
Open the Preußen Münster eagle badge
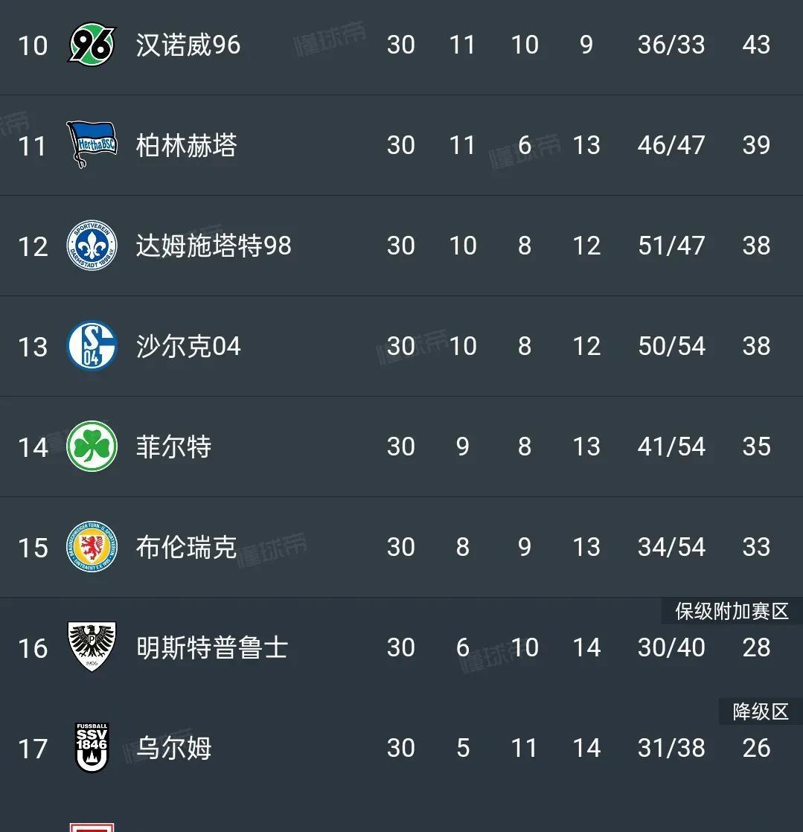tap(92, 647)
